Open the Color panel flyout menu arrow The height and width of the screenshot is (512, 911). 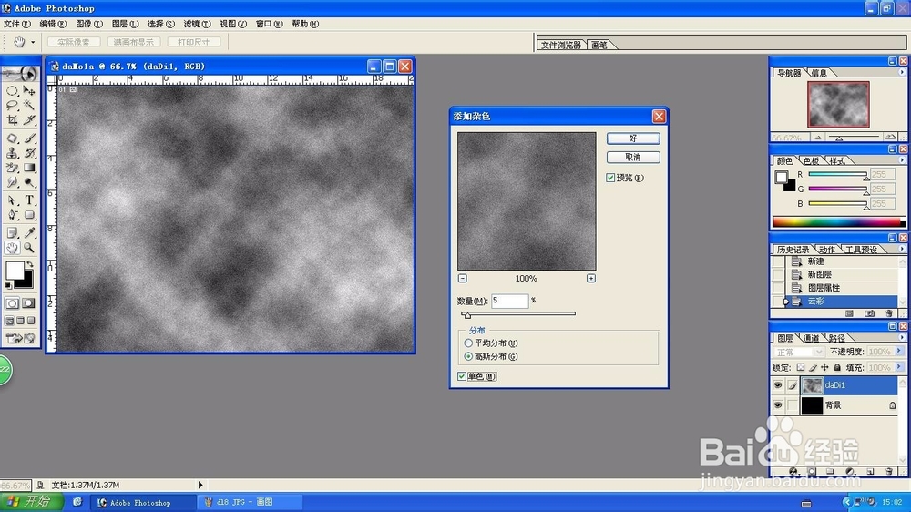902,160
